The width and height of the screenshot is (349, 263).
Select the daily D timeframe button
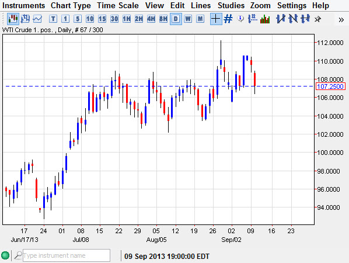176,19
